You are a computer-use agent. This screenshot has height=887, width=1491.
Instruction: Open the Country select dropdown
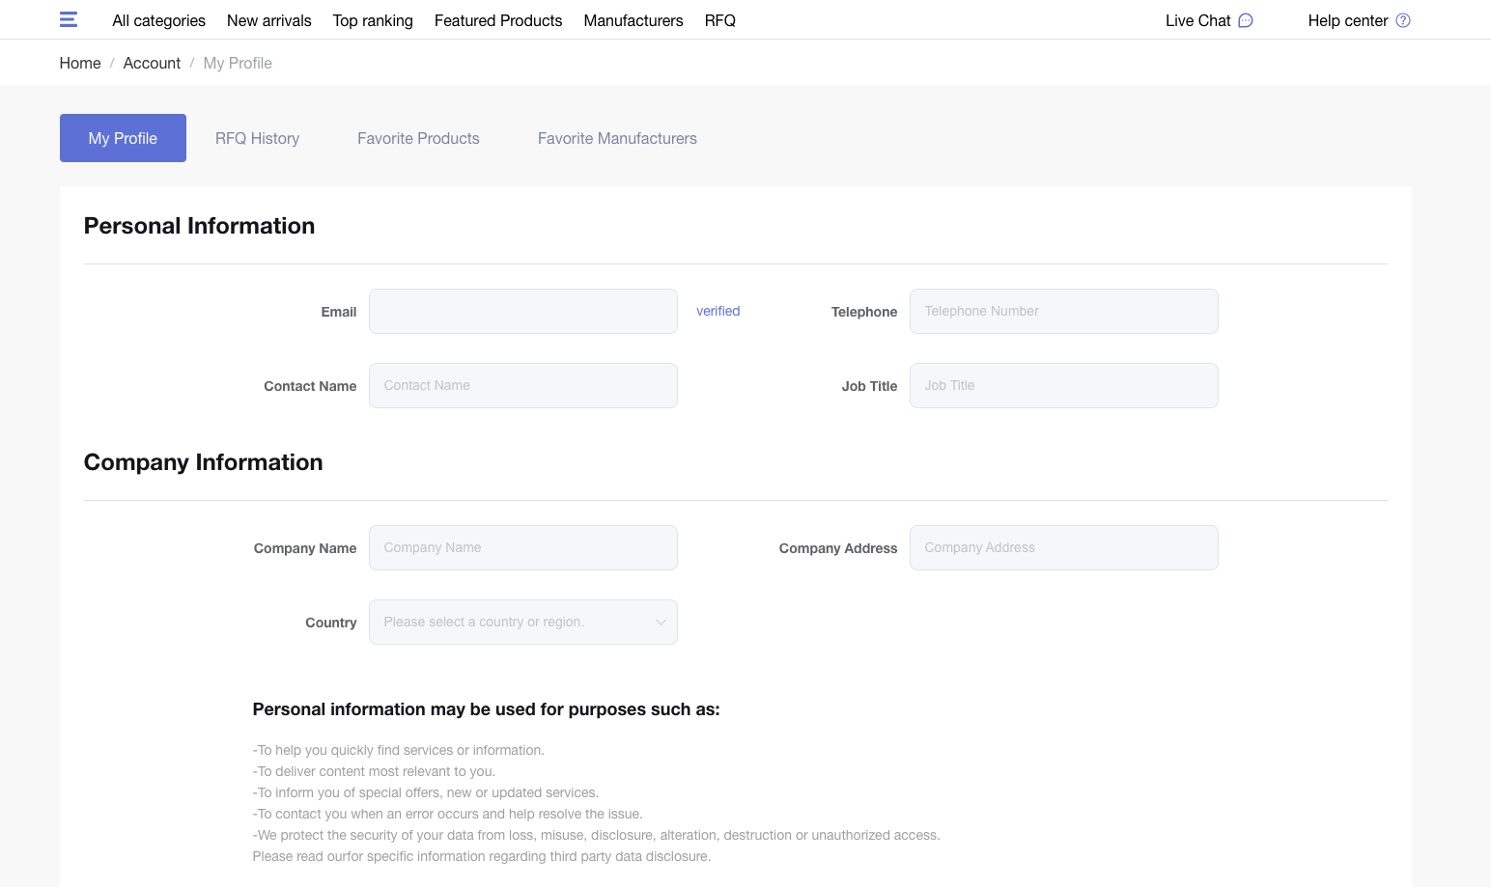pos(523,622)
